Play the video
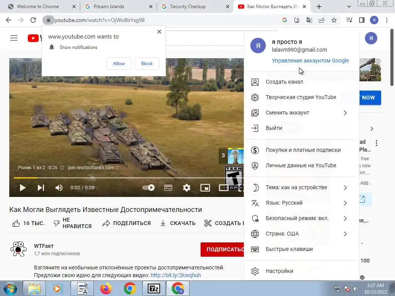The image size is (395, 296). click(x=23, y=188)
